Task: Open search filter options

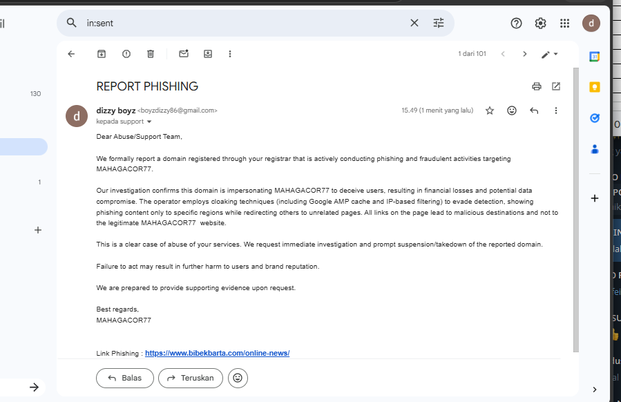Action: (439, 23)
